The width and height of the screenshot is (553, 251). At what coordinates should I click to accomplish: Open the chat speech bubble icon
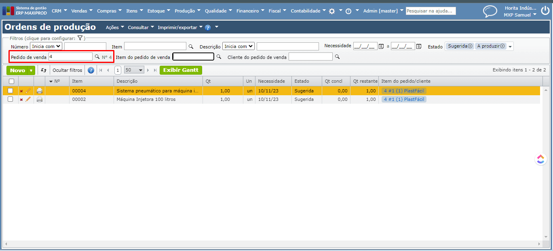[x=490, y=11]
